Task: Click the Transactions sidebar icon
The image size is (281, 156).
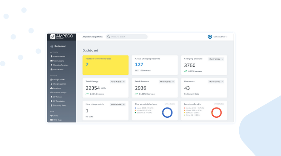Action: (x=52, y=69)
